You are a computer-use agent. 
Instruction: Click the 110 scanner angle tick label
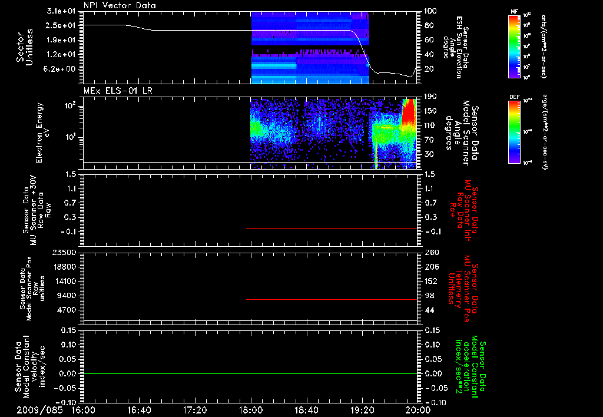click(430, 125)
